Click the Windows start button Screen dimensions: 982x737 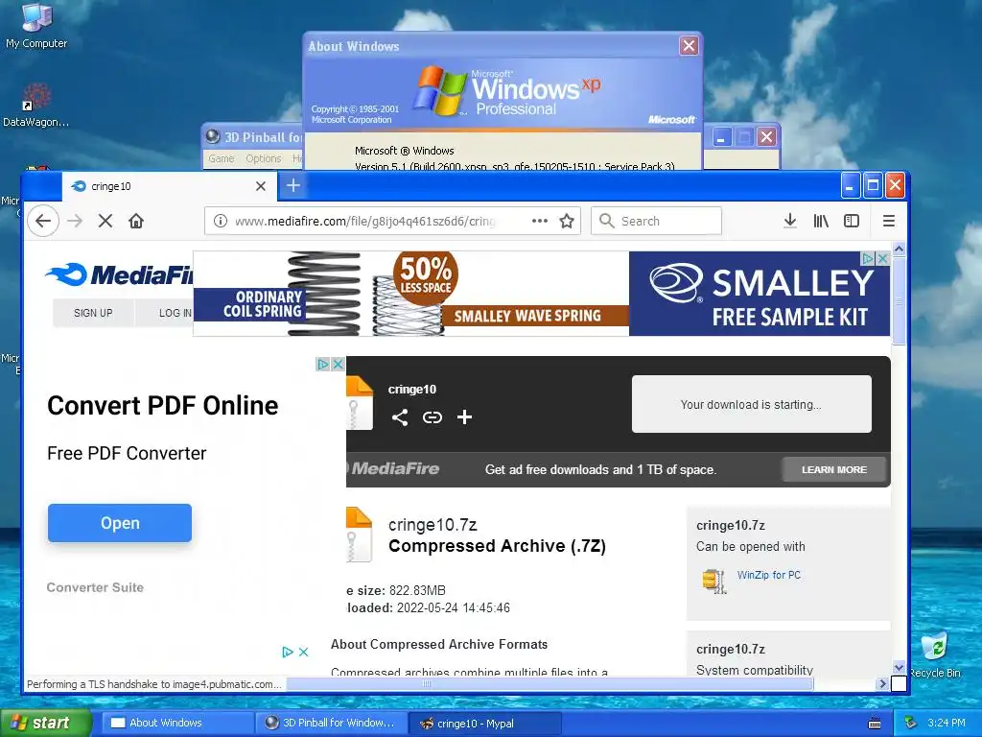(45, 723)
